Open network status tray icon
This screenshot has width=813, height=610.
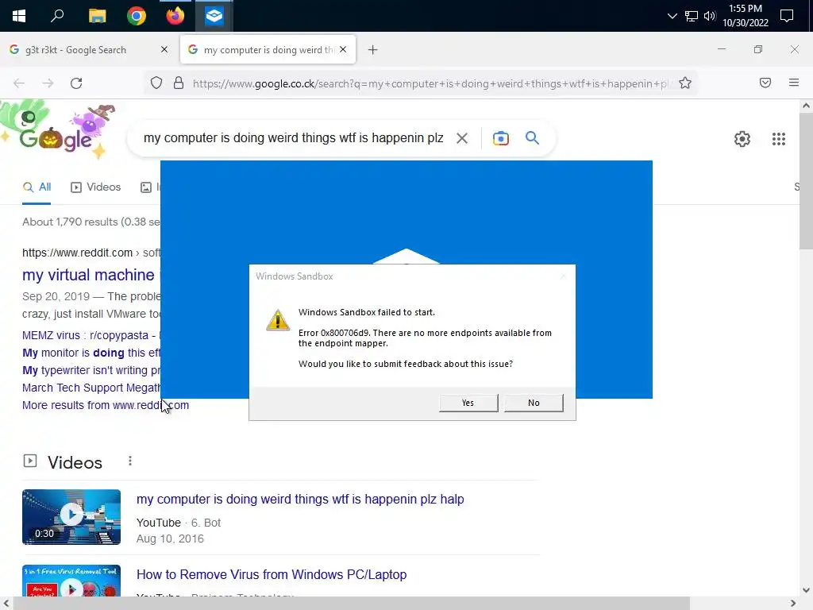tap(692, 16)
